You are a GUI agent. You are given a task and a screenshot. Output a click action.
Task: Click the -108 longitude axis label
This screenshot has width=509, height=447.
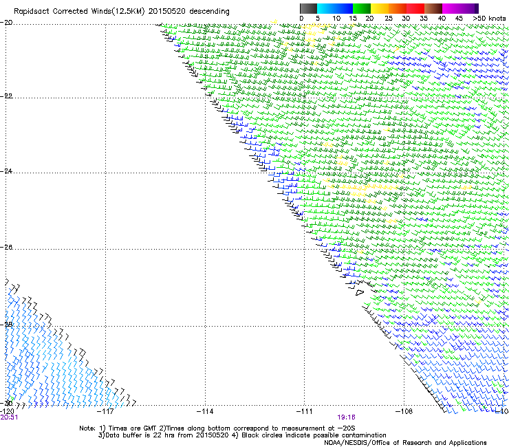click(404, 412)
